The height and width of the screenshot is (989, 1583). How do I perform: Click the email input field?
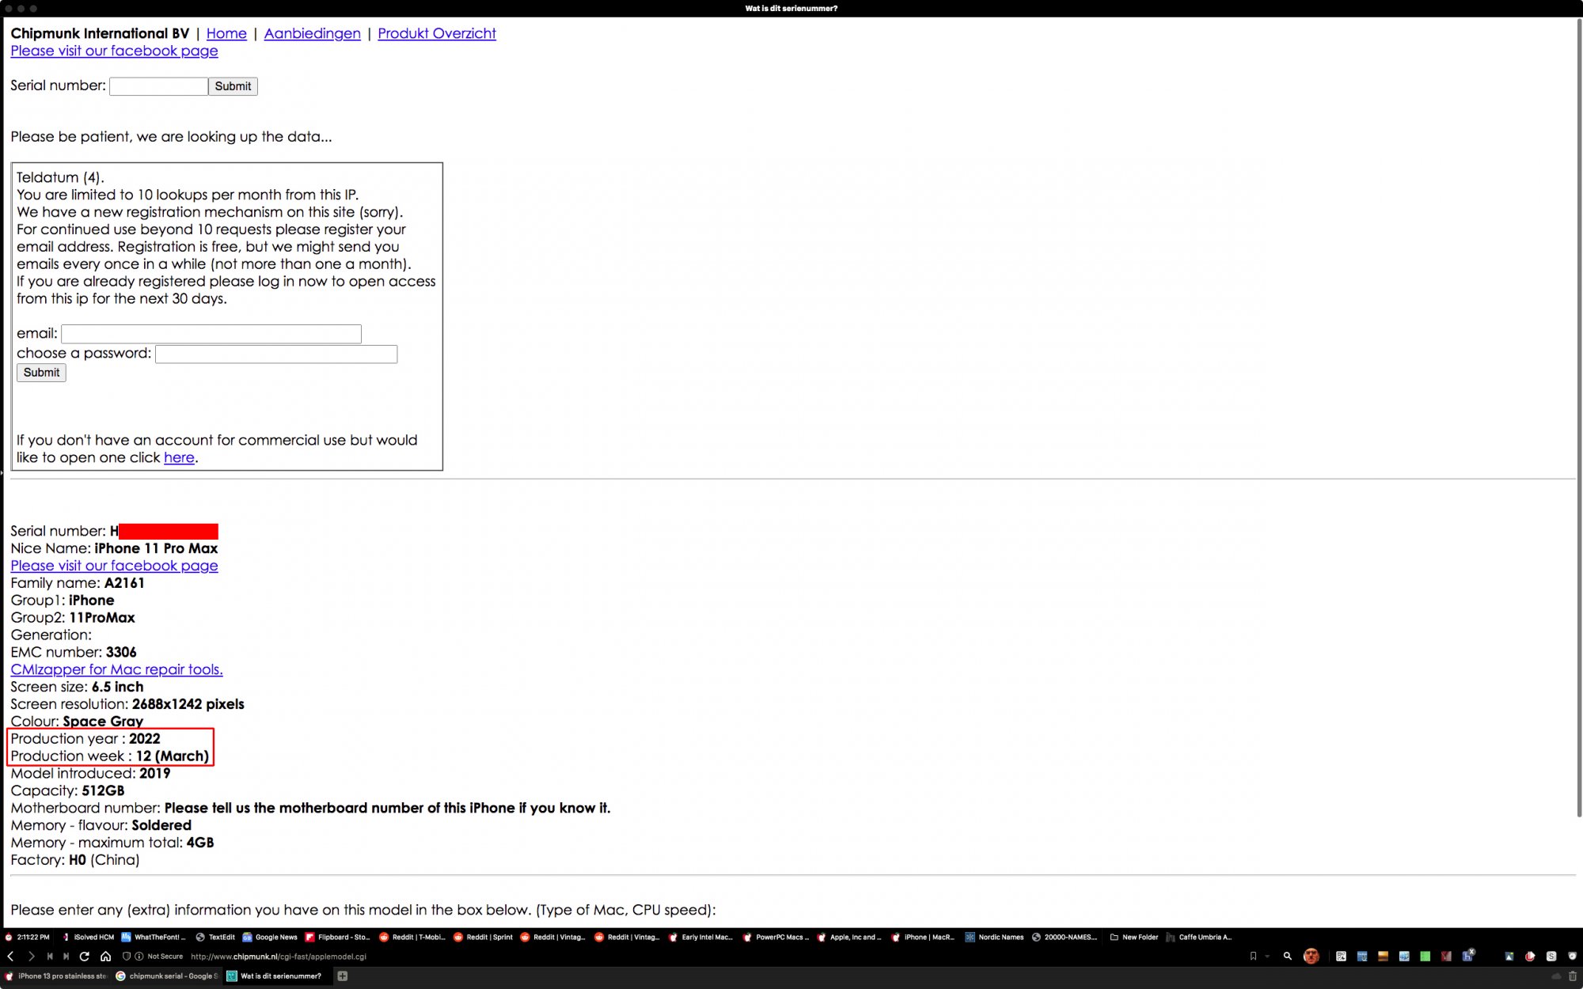(x=211, y=334)
